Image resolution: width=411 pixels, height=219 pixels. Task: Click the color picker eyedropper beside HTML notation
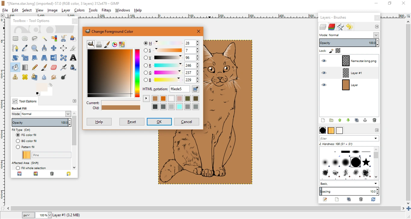coord(196,89)
